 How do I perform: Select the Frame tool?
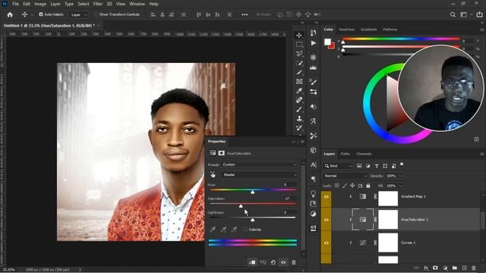point(299,82)
